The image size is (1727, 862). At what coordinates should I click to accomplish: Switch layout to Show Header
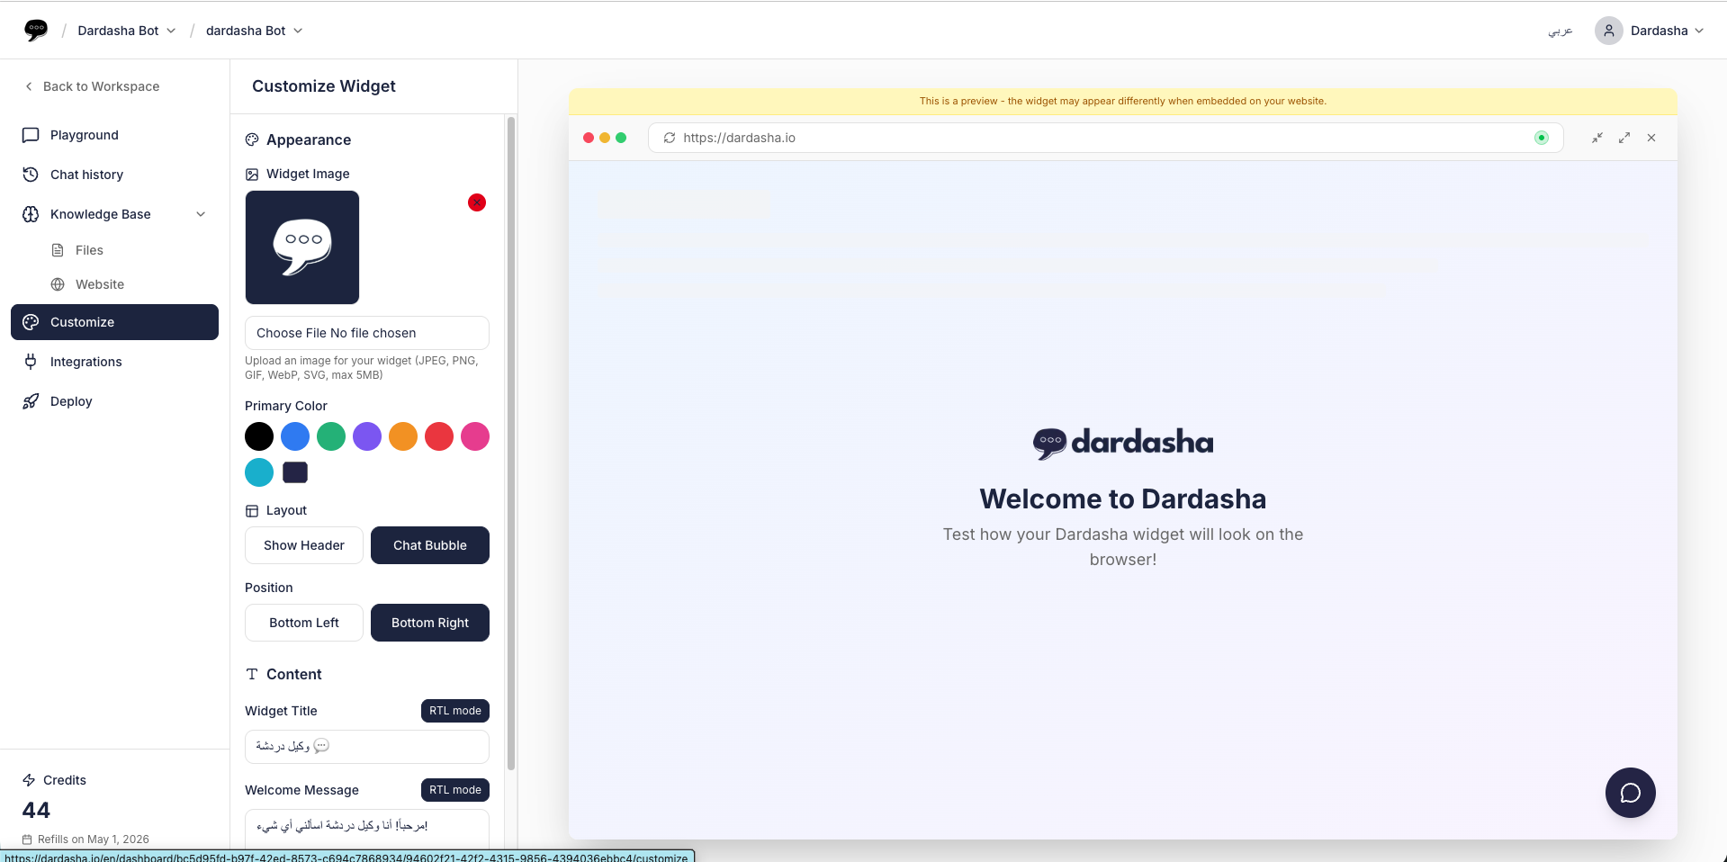[303, 545]
